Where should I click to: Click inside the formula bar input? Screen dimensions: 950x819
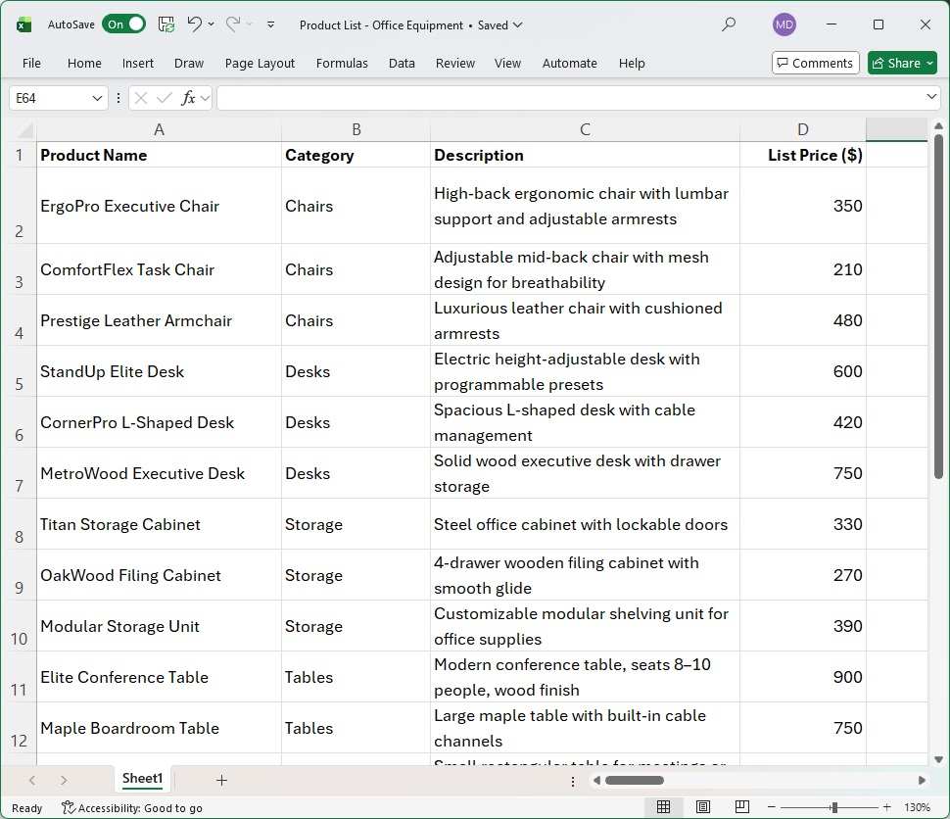pyautogui.click(x=570, y=98)
